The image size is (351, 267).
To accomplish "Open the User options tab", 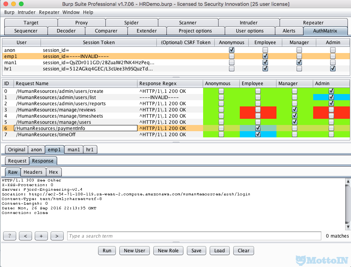I will pyautogui.click(x=249, y=31).
